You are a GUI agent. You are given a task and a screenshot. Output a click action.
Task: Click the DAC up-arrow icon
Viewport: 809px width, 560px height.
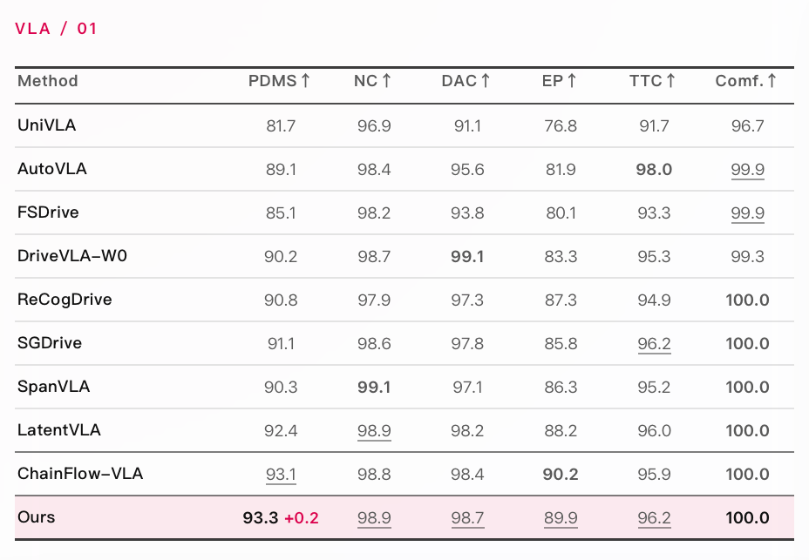pyautogui.click(x=485, y=81)
